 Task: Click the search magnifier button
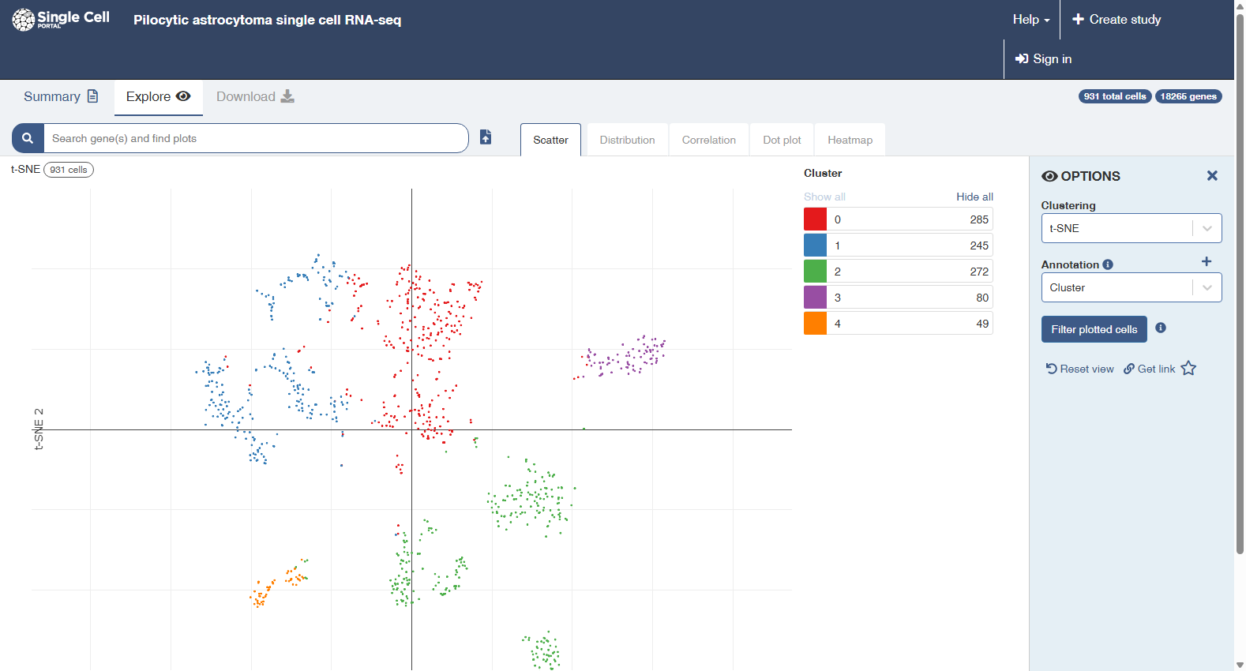(x=28, y=138)
